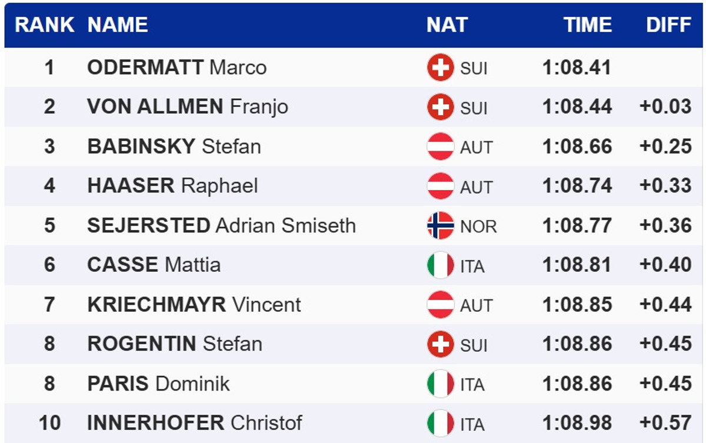This screenshot has height=443, width=706.
Task: Click the NAT column header
Action: coord(447,25)
